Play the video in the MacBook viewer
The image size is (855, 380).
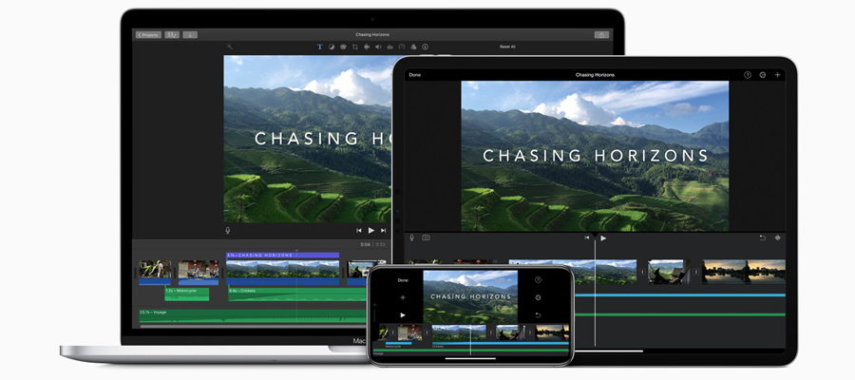[x=370, y=230]
